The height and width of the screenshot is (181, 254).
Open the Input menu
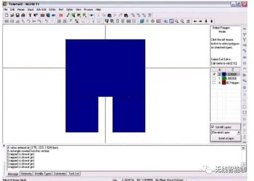(x=31, y=10)
